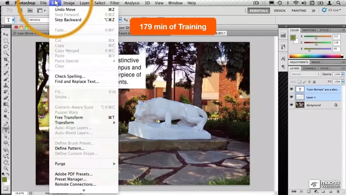The width and height of the screenshot is (346, 195).
Task: Choose Undo Move from Edit menu
Action: (84, 9)
